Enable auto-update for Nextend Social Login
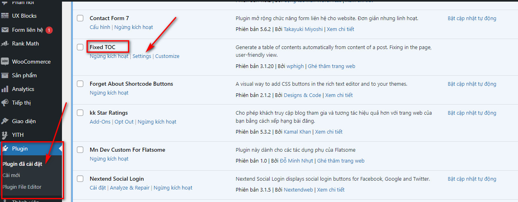 tap(472, 179)
